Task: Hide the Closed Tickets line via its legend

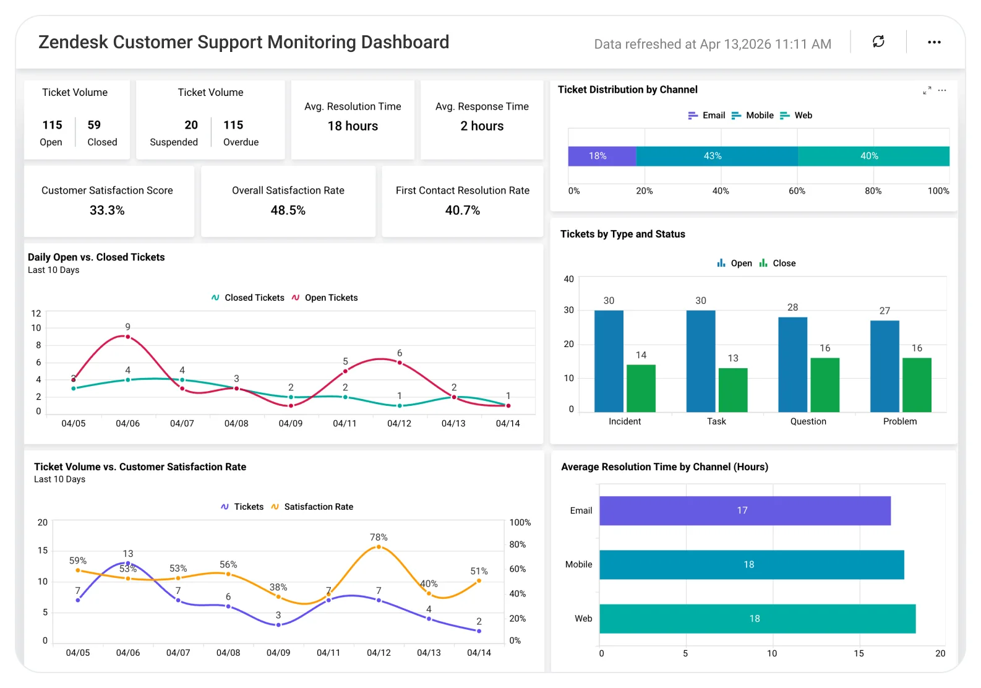Action: (247, 298)
